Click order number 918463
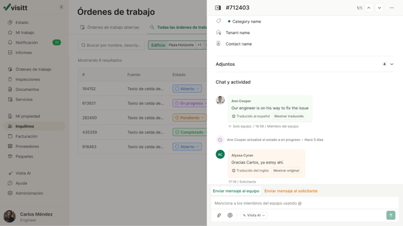Viewport: 403px width, 226px height. pos(89,147)
